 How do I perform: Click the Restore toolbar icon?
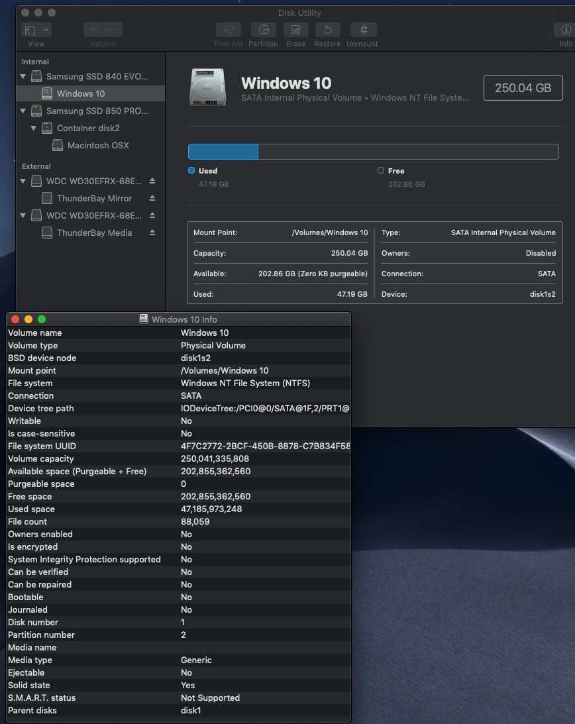click(x=327, y=30)
